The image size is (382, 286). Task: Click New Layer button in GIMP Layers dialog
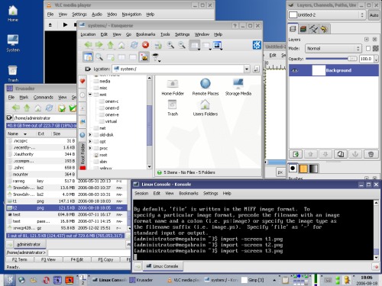click(x=296, y=154)
